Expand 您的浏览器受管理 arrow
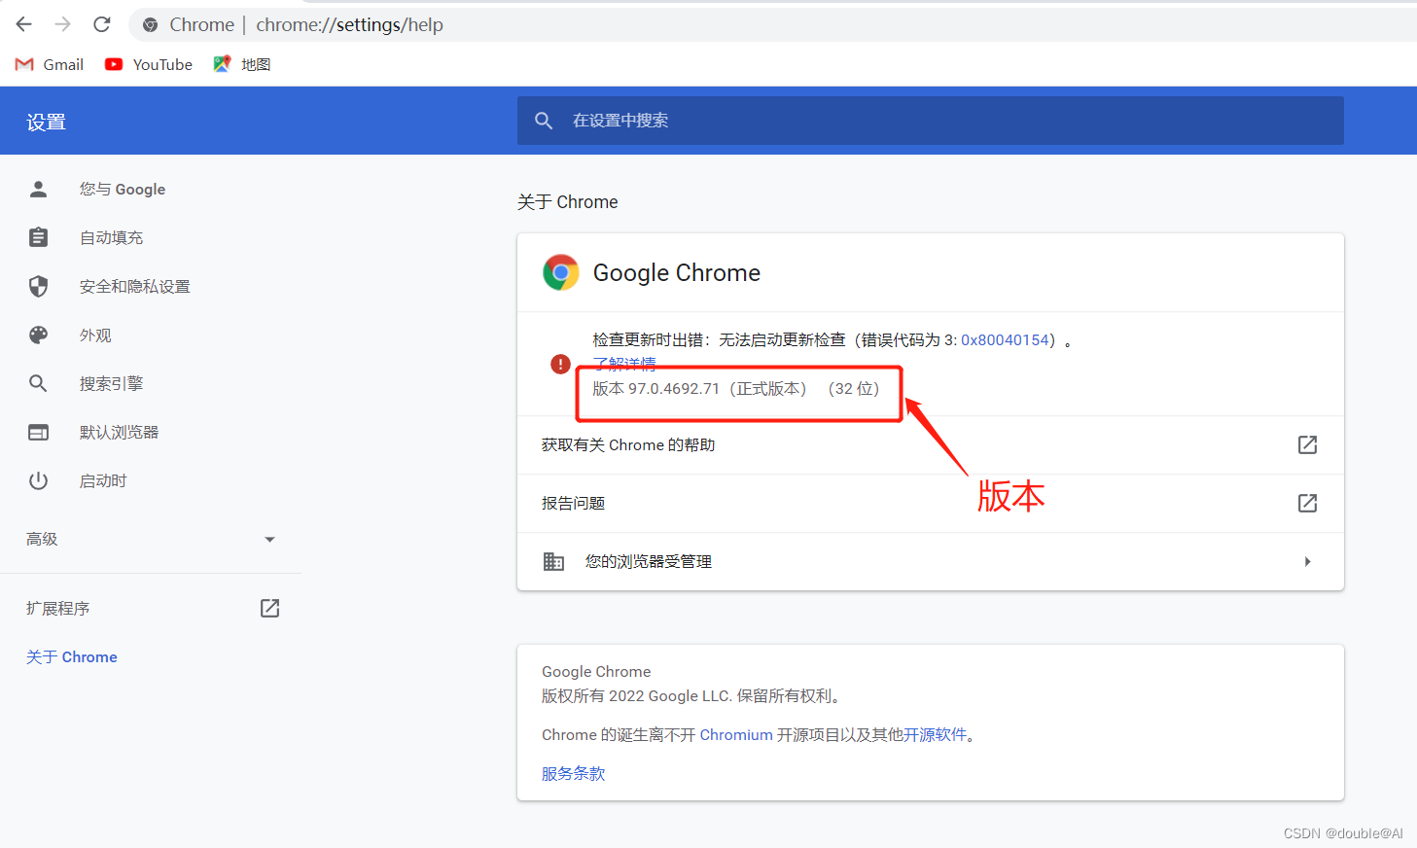The height and width of the screenshot is (848, 1417). coord(1307,561)
